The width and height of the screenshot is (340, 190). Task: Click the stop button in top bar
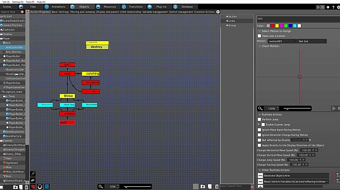point(323,7)
